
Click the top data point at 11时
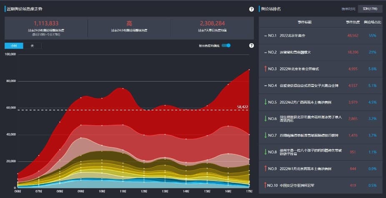(123, 89)
